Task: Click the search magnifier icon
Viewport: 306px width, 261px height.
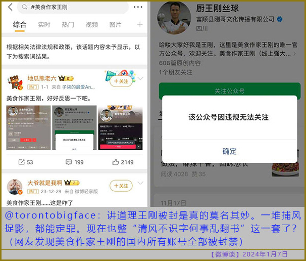Action: (25, 7)
